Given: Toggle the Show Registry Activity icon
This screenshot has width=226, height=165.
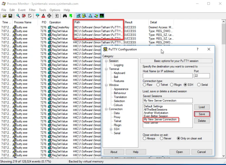Looking at the screenshot, I should point(79,16).
